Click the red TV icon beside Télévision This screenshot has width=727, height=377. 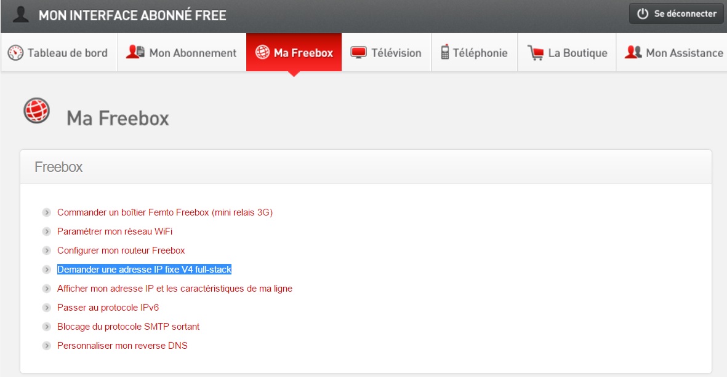click(358, 53)
